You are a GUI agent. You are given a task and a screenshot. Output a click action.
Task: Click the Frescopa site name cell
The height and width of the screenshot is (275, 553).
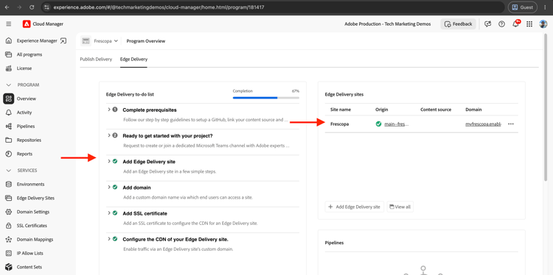point(340,124)
